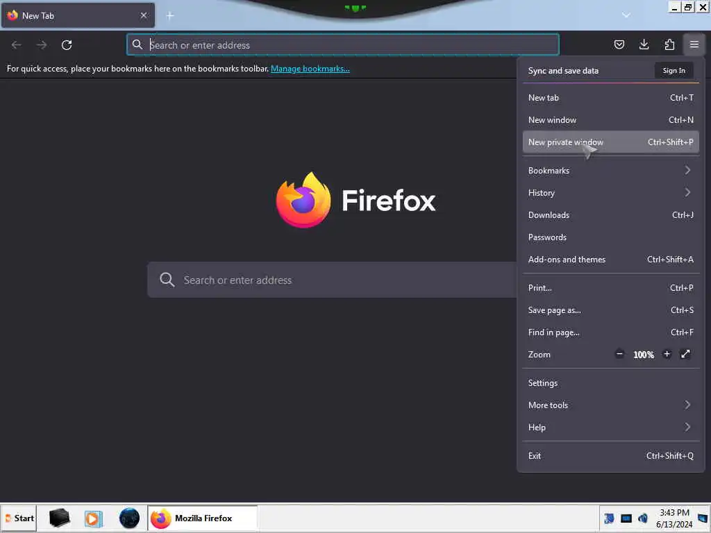Close the New Tab tab
The width and height of the screenshot is (711, 533).
144,15
